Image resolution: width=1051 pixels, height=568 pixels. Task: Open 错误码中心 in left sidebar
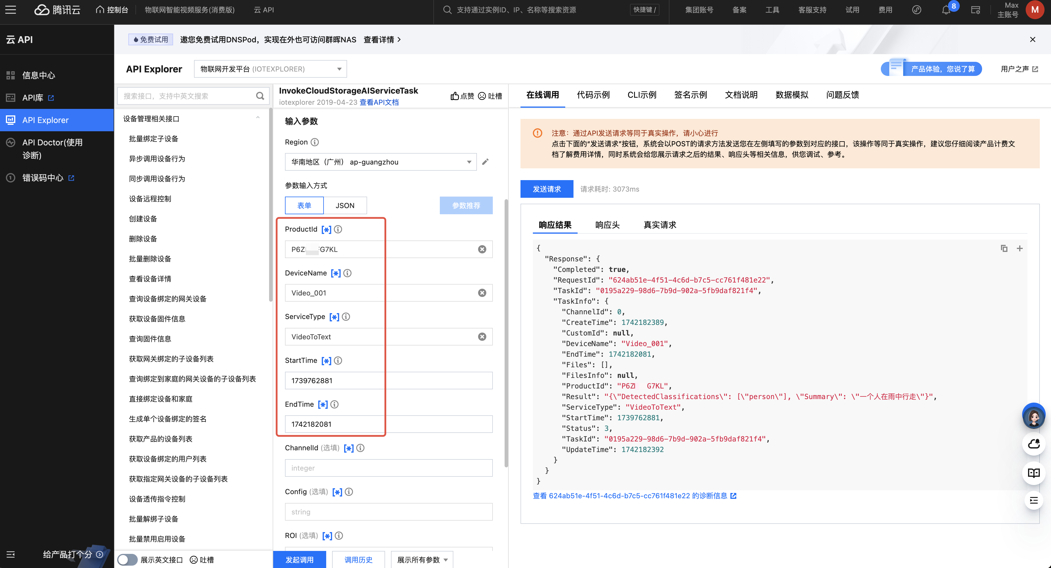click(57, 178)
